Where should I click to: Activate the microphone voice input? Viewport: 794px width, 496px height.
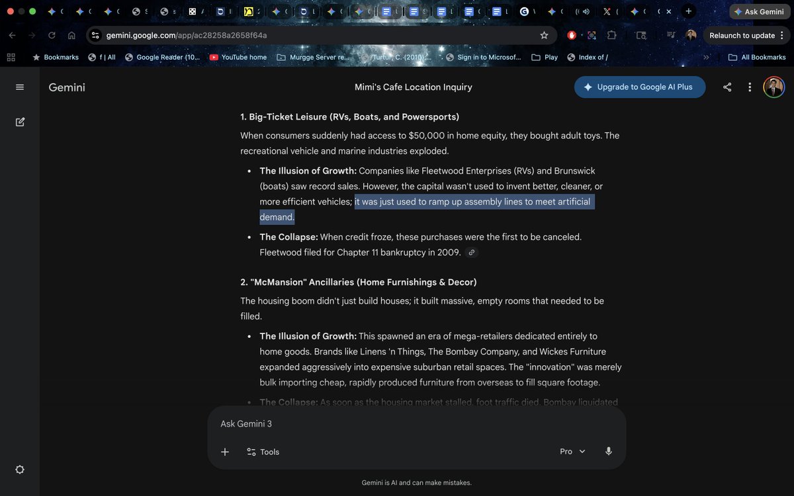(x=609, y=452)
